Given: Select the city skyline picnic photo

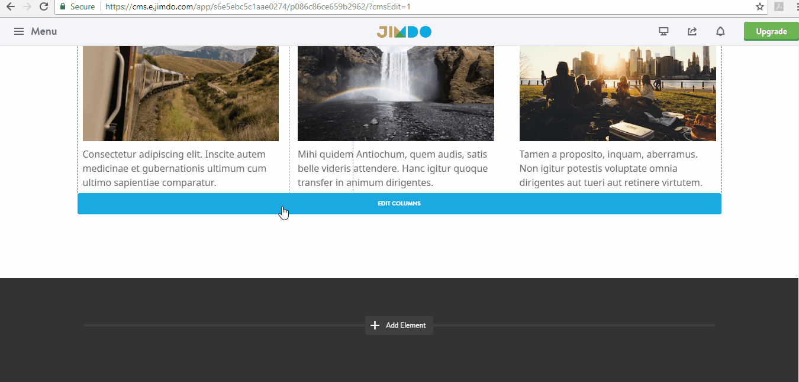Looking at the screenshot, I should [618, 93].
